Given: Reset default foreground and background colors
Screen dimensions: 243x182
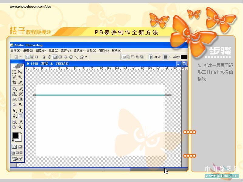Looking at the screenshot, I should (13, 140).
